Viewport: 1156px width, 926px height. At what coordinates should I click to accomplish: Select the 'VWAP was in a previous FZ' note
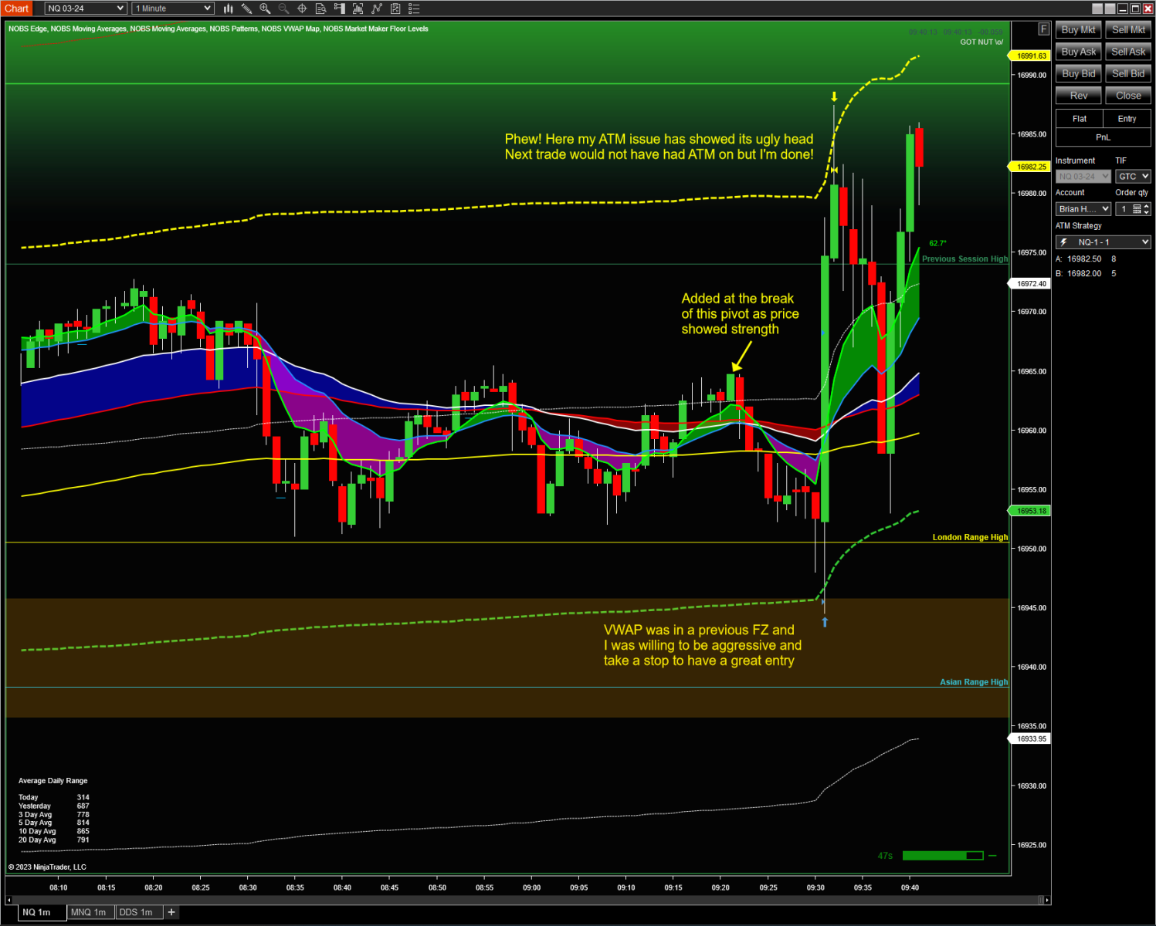(703, 645)
